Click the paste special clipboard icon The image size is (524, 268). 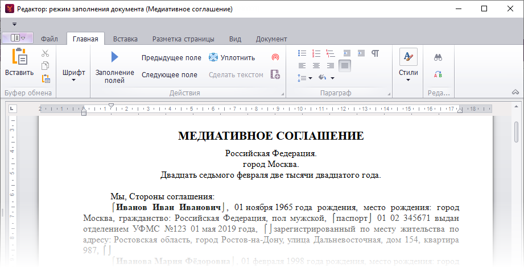[46, 79]
